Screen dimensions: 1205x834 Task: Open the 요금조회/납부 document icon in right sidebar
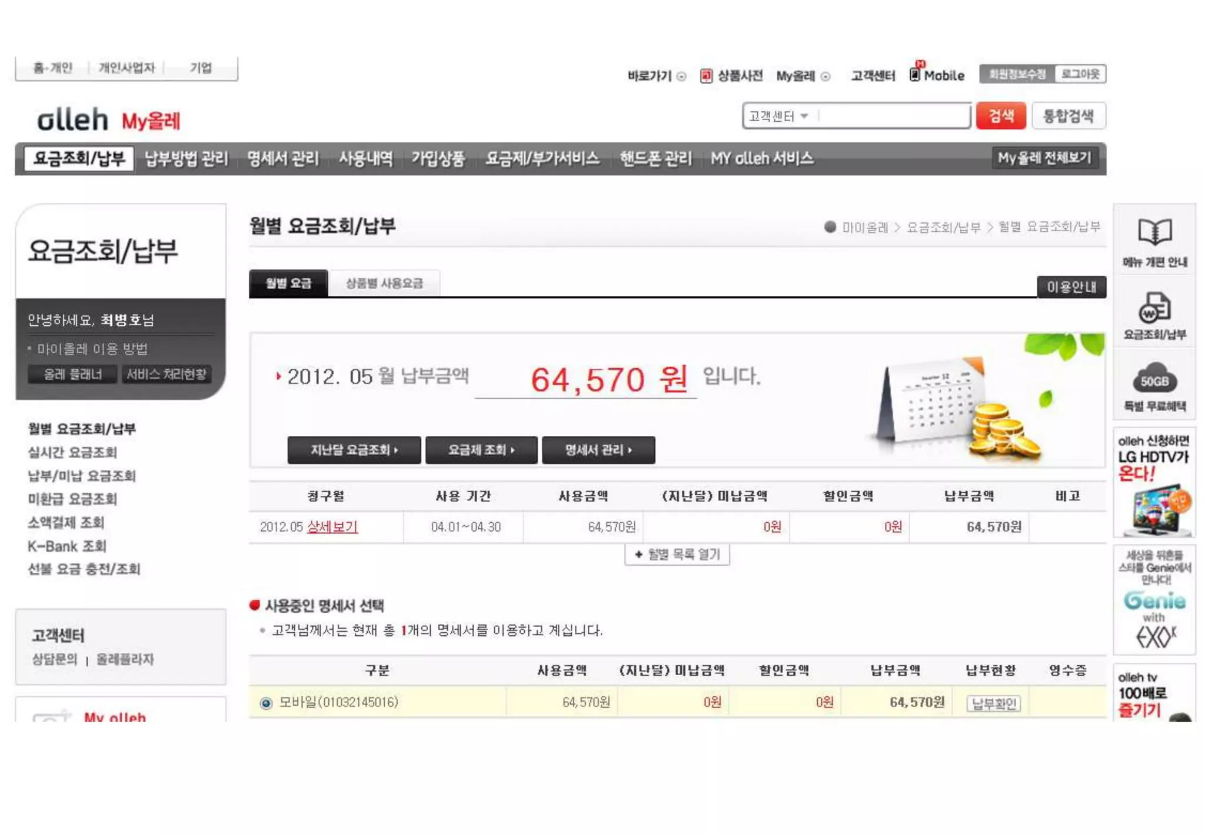point(1154,308)
